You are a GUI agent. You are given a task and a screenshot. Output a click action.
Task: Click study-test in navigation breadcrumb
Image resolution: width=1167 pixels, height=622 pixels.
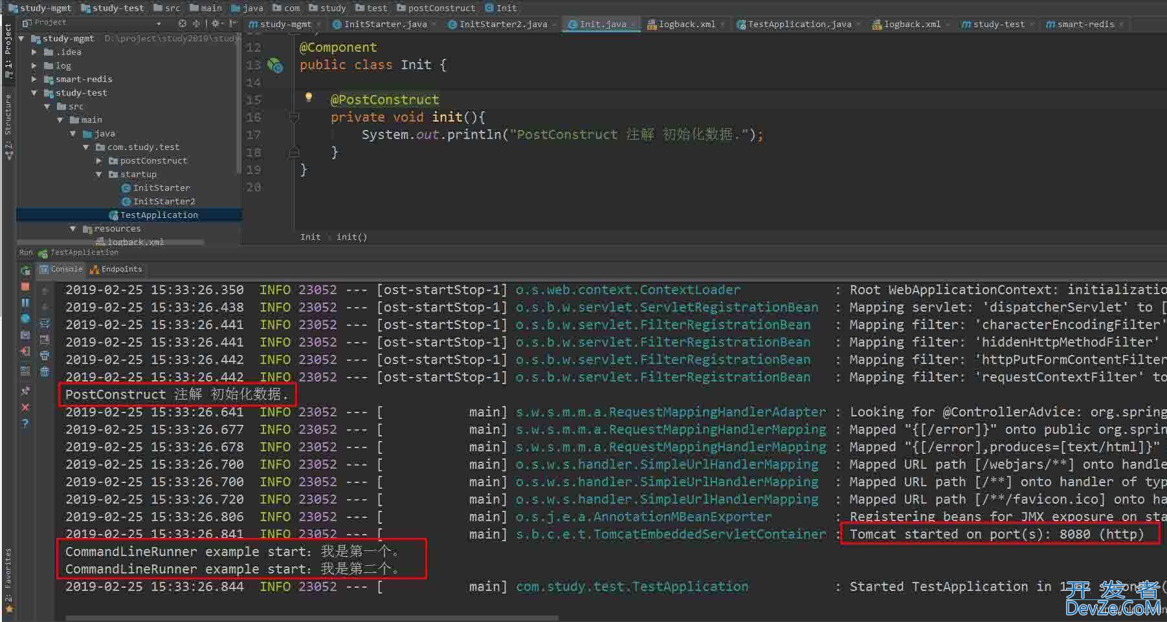click(x=112, y=8)
